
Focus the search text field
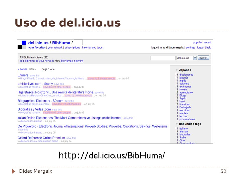[x=163, y=58]
